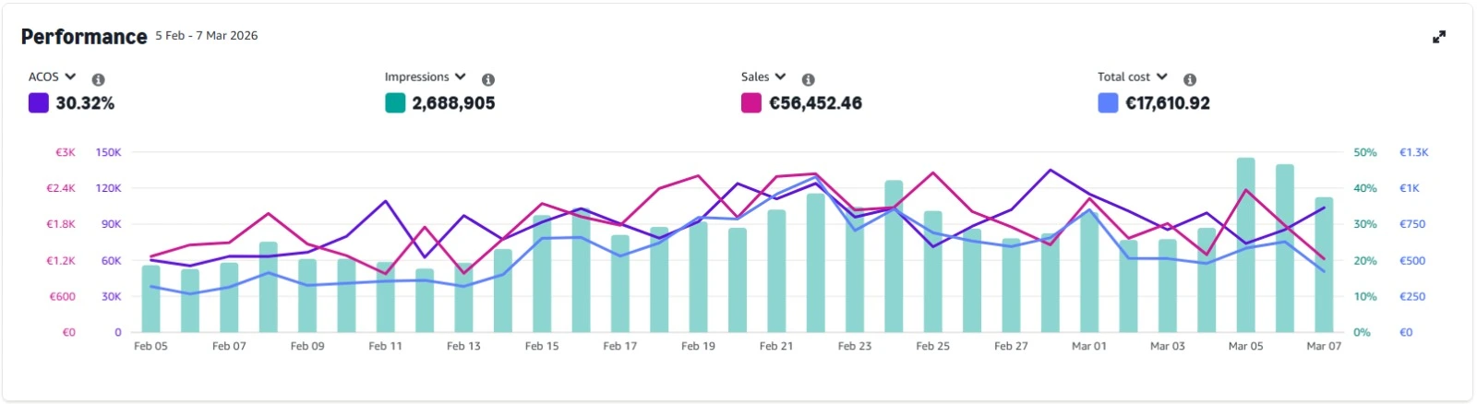Viewport: 1477px width, 404px height.
Task: Expand the Total cost metric selector
Action: click(x=1133, y=77)
